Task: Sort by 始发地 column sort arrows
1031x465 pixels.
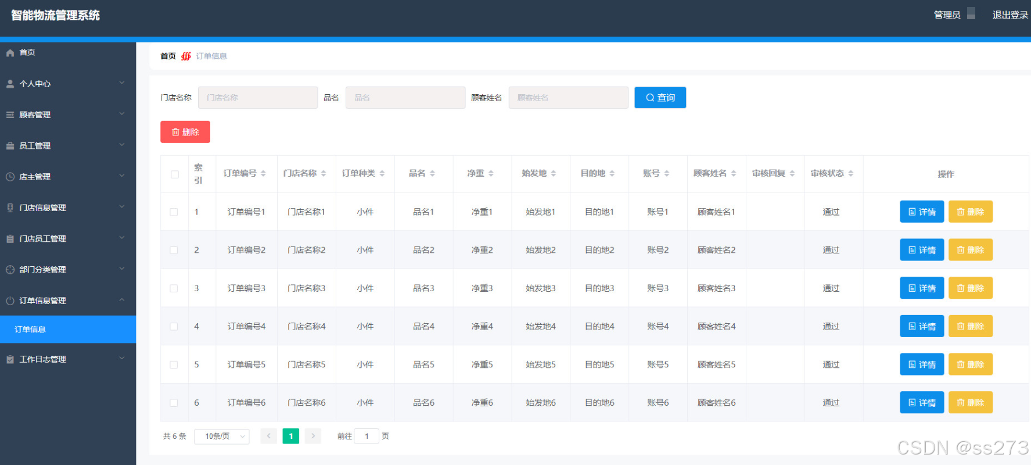Action: pos(554,173)
